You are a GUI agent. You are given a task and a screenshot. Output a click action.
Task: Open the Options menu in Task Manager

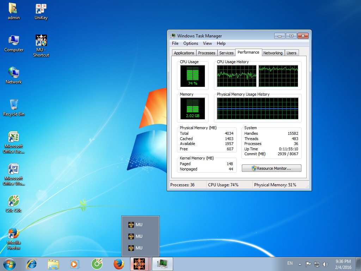(x=191, y=43)
